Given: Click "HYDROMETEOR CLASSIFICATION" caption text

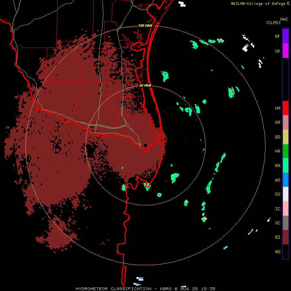Looking at the screenshot, I should 113,289.
